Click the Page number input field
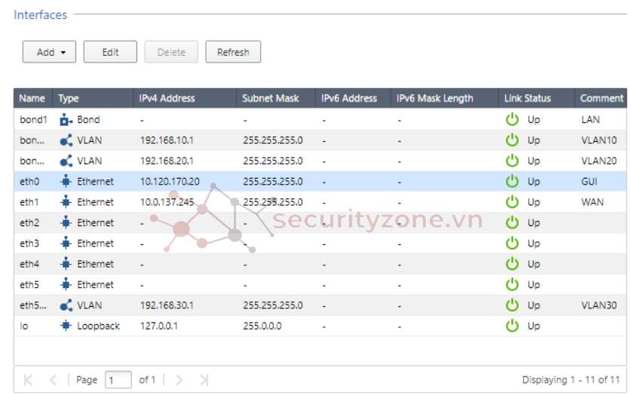 pyautogui.click(x=118, y=380)
